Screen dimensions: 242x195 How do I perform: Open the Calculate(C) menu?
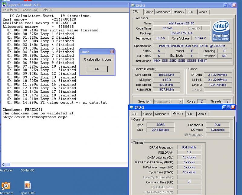tap(11, 10)
